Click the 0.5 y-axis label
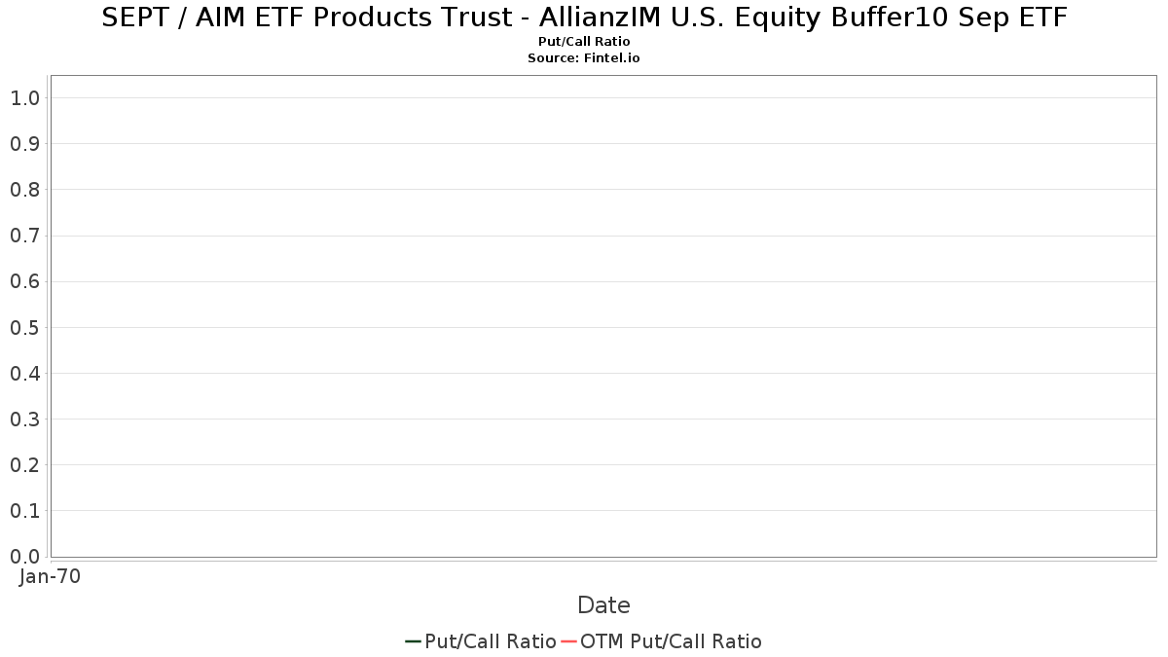Screen dimensions: 1168x657 (25, 327)
